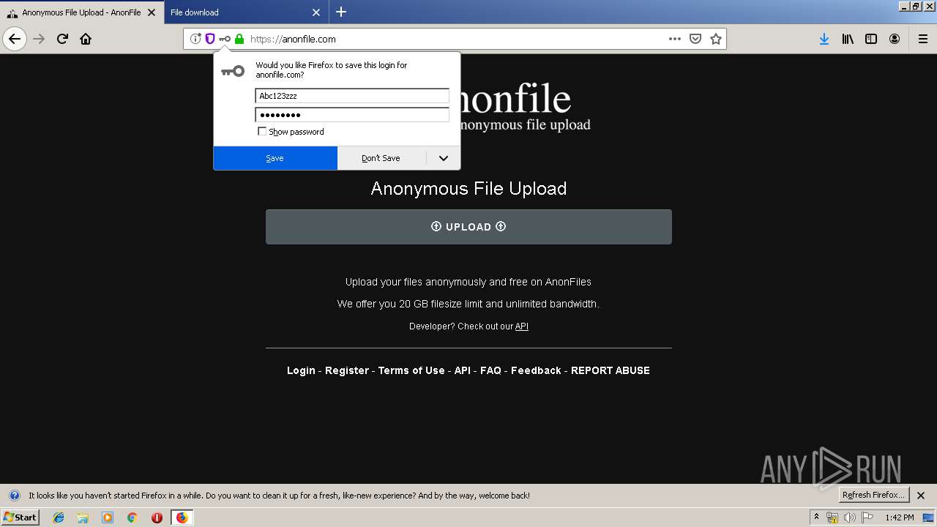The image size is (937, 527).
Task: Toggle the sidebar view
Action: 871,39
